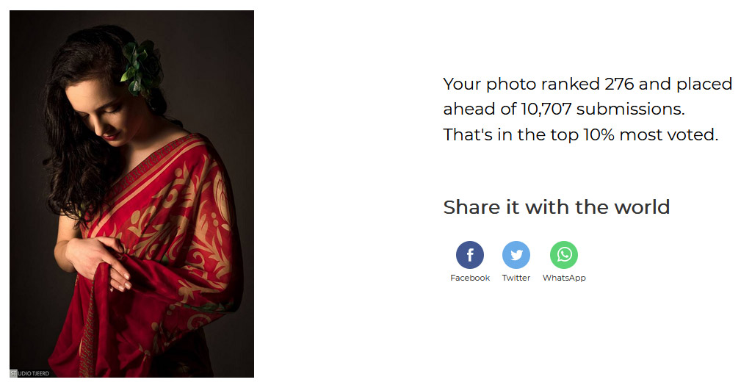Image resolution: width=752 pixels, height=385 pixels.
Task: Open the ranked portrait photo
Action: [132, 193]
